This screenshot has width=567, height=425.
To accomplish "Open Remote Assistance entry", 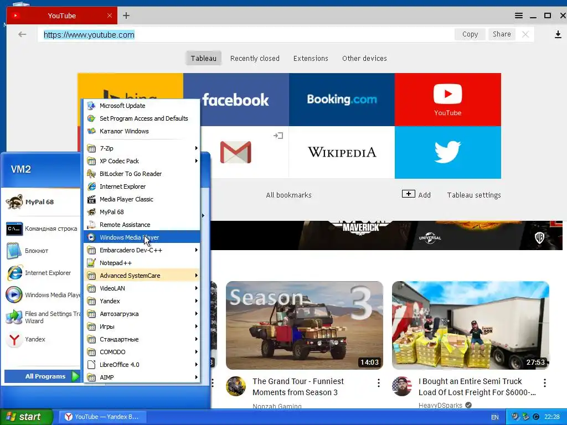I will pos(142,225).
